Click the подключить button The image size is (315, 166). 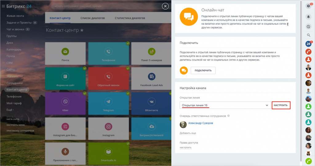click(203, 70)
